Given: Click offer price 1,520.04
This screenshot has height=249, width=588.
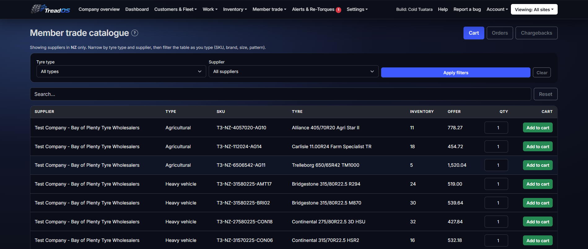Looking at the screenshot, I should tap(457, 165).
